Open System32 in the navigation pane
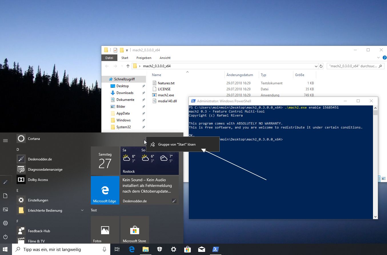387x255 pixels. (123, 127)
